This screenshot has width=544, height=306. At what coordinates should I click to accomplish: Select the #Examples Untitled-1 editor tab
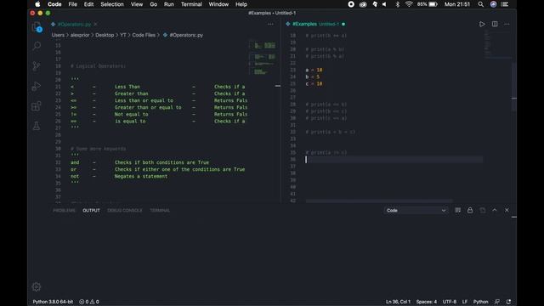315,24
